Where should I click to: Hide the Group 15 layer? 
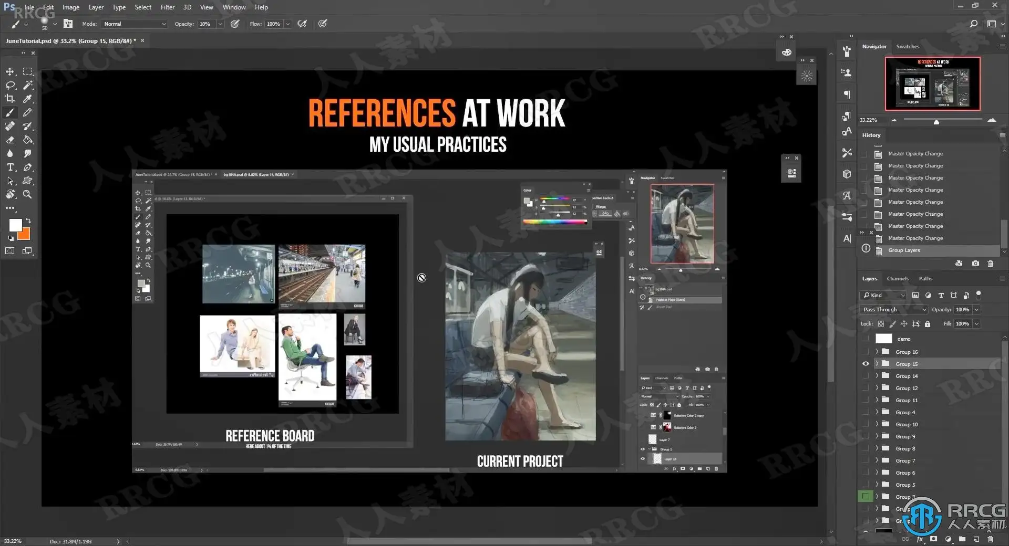(866, 364)
